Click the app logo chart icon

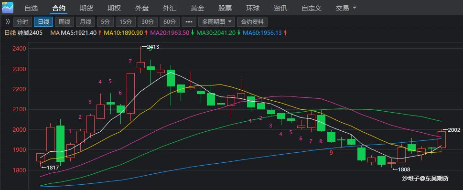click(7, 7)
